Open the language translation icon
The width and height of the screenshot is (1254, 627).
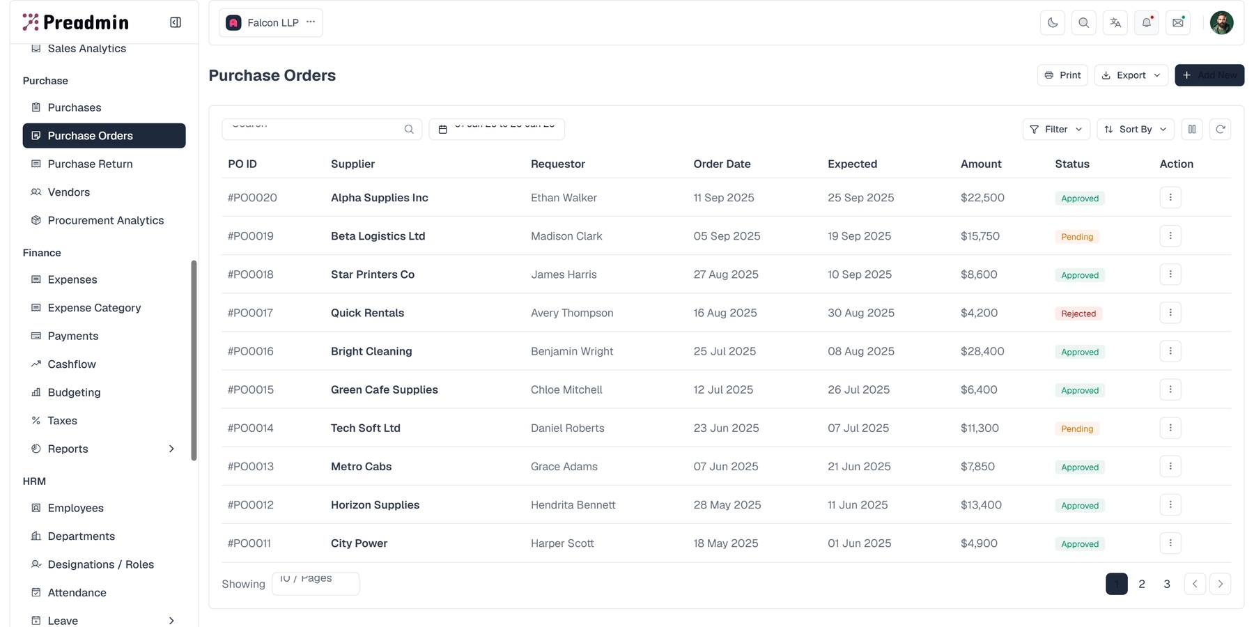coord(1115,22)
